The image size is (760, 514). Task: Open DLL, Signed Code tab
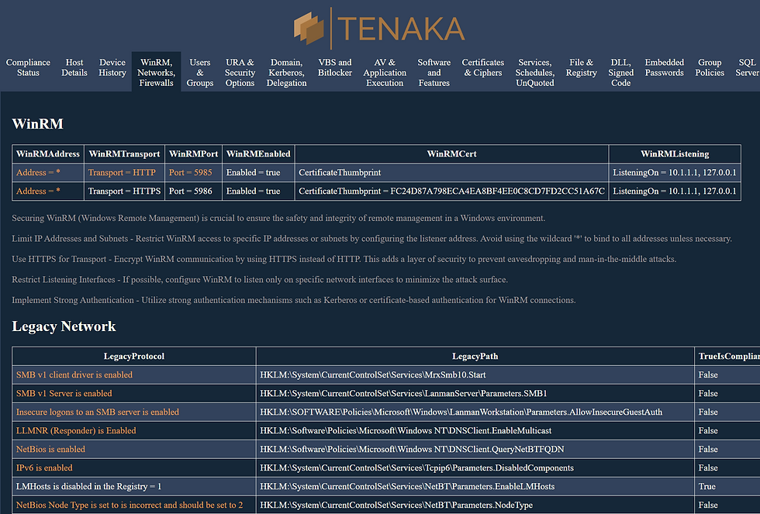[x=621, y=72]
